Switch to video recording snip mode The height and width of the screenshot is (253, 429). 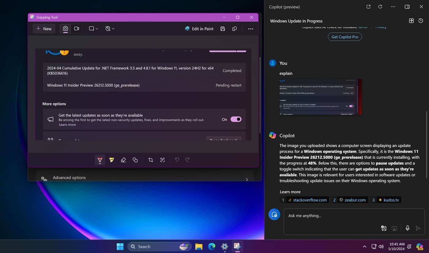(x=77, y=28)
